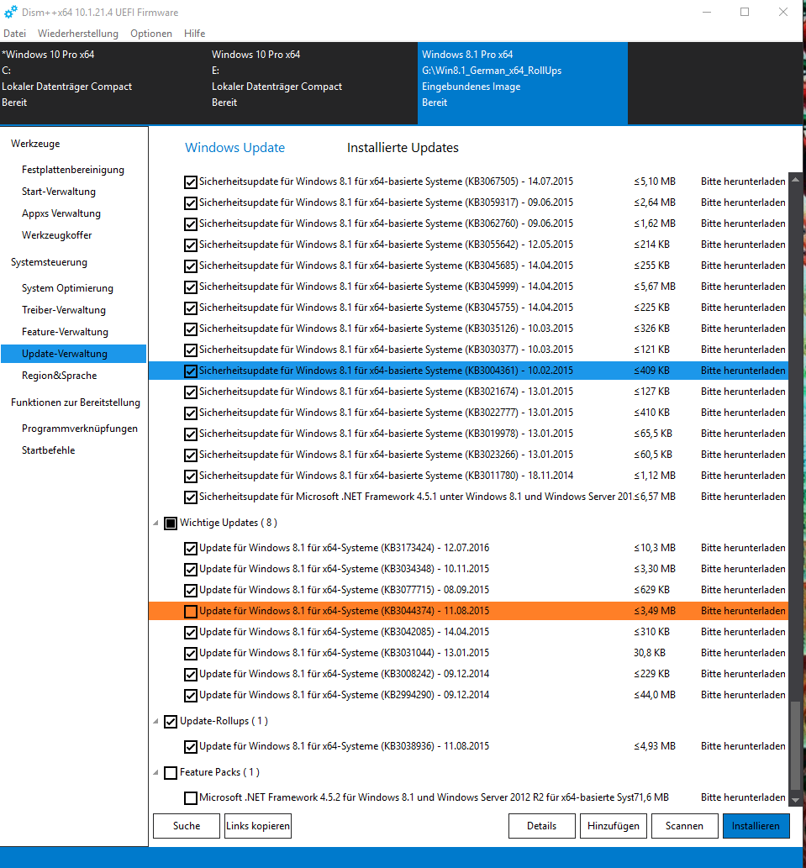Screen dimensions: 806x868
Task: Uncheck update KB3059317 checkbox
Action: tap(191, 203)
